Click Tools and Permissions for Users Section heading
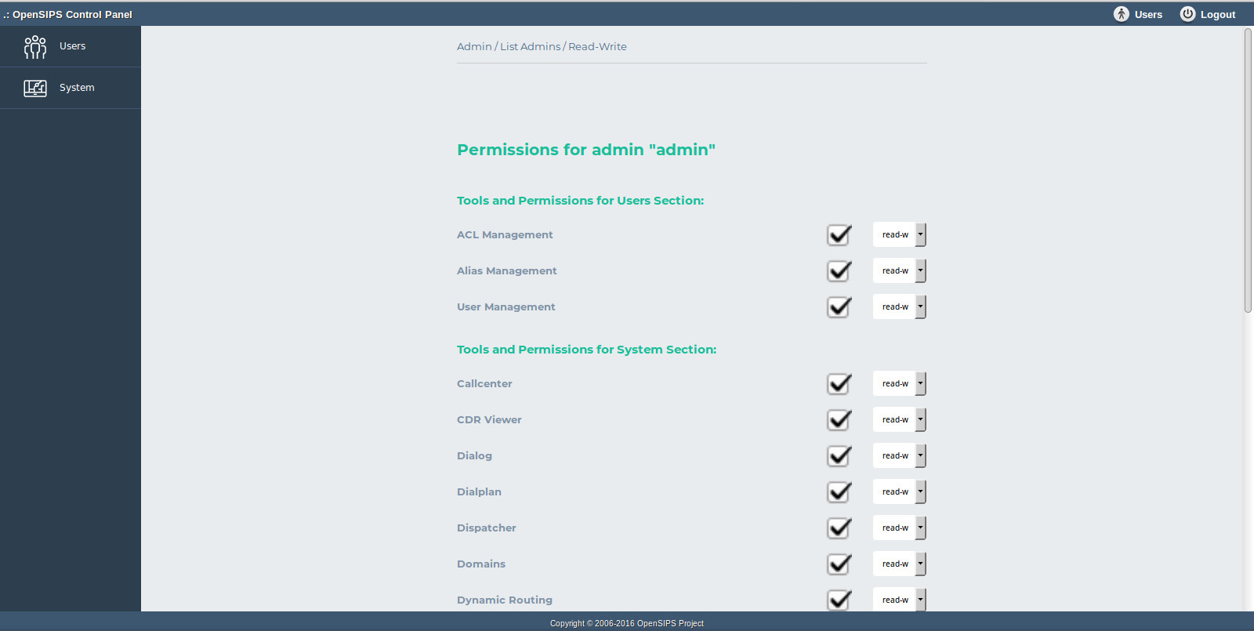This screenshot has width=1254, height=631. [580, 201]
